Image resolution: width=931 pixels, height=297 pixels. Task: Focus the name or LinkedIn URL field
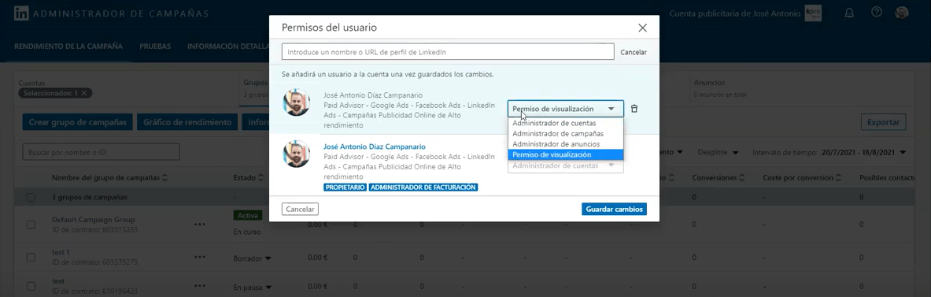[448, 52]
